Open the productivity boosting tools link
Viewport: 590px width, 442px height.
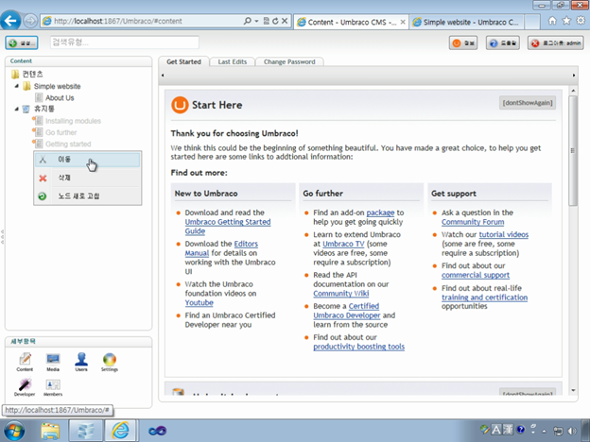click(359, 347)
